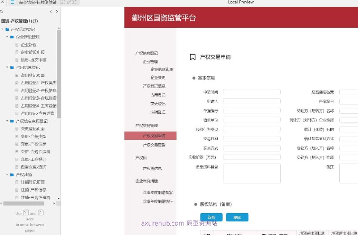Select 占用登记3-合规性资料 page
The height and width of the screenshot is (235, 358).
(x=38, y=98)
